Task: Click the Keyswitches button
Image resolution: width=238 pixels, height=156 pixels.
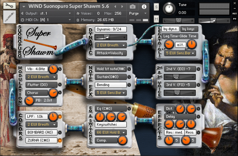Action: (x=111, y=125)
